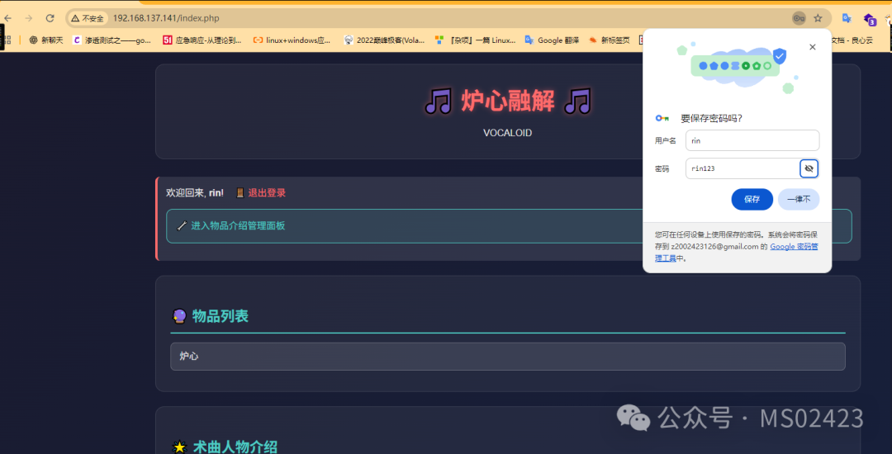The image size is (892, 454).
Task: Open the password key icon in address bar
Action: point(799,18)
